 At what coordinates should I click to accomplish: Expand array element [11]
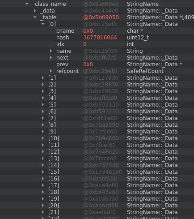(43, 145)
